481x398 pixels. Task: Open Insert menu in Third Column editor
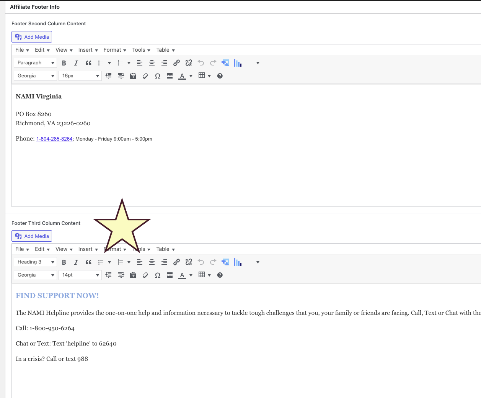point(88,249)
